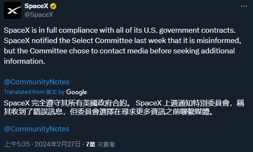253x152 pixels.
Task: Click the "Translated from" label text
Action: point(24,92)
